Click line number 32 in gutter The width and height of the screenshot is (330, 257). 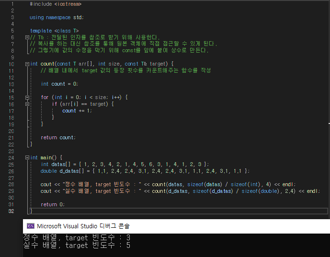(x=11, y=211)
